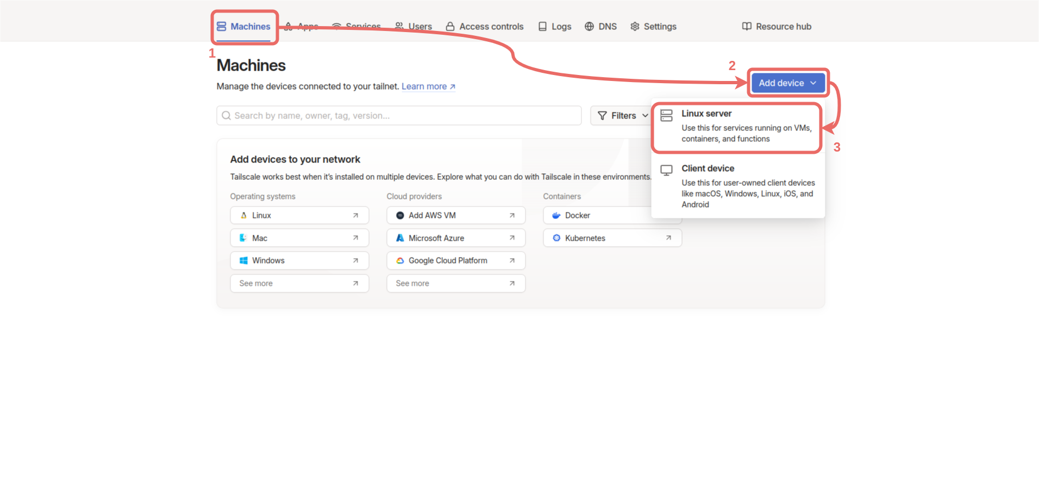
Task: Click the external arrow on Kubernetes row
Action: (x=668, y=238)
